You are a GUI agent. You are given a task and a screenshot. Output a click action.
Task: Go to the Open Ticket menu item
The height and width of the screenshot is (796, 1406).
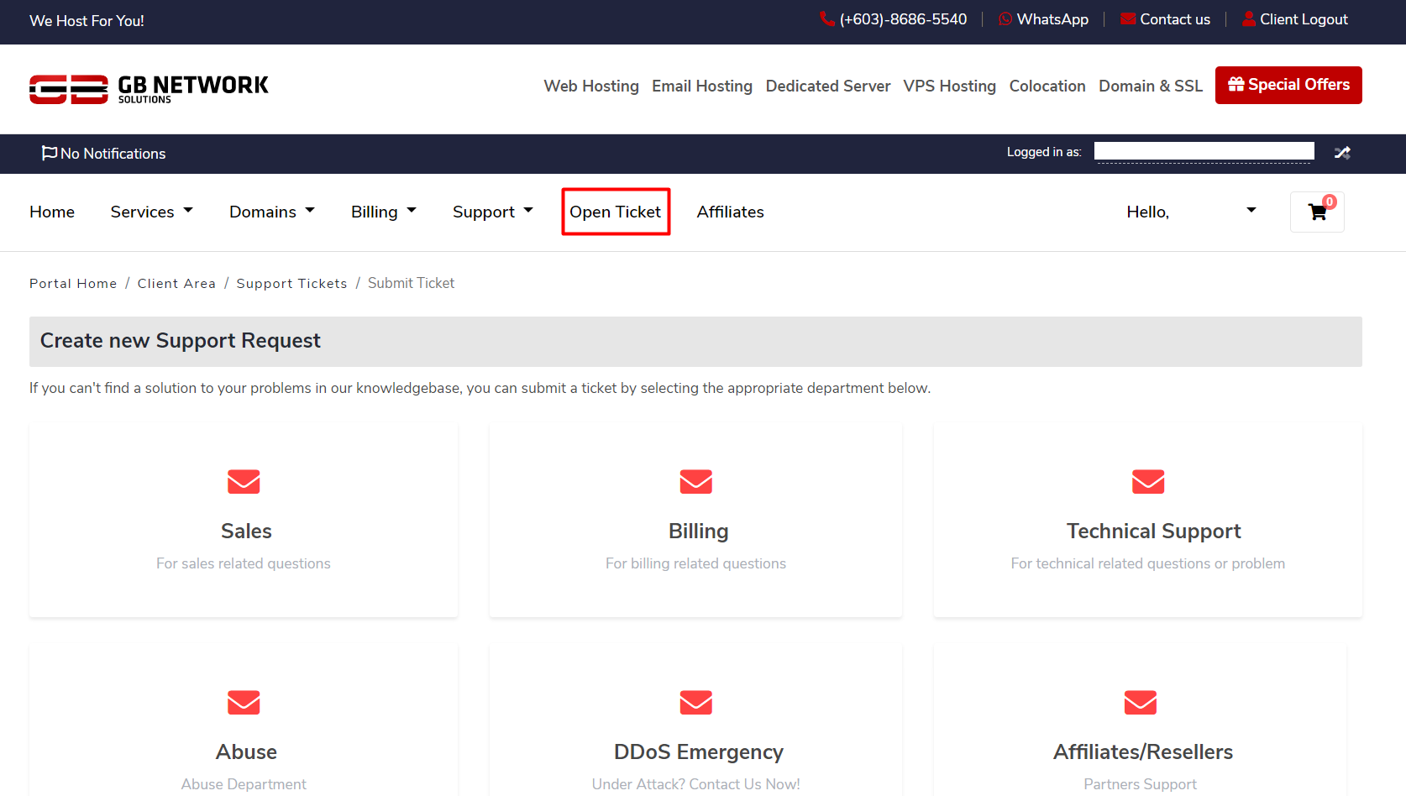coord(615,212)
